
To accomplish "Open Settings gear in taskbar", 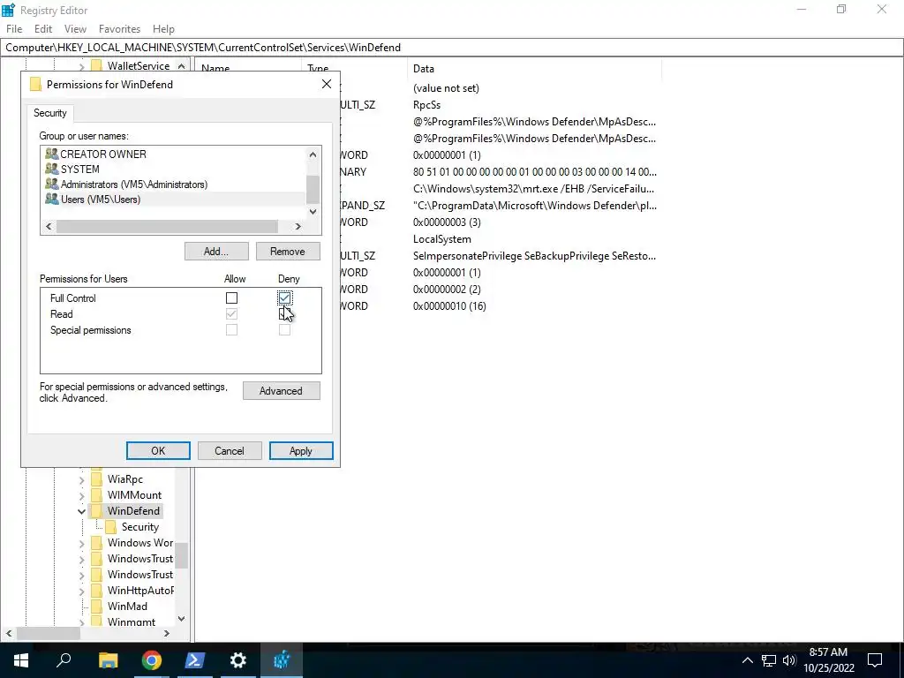I will point(238,660).
